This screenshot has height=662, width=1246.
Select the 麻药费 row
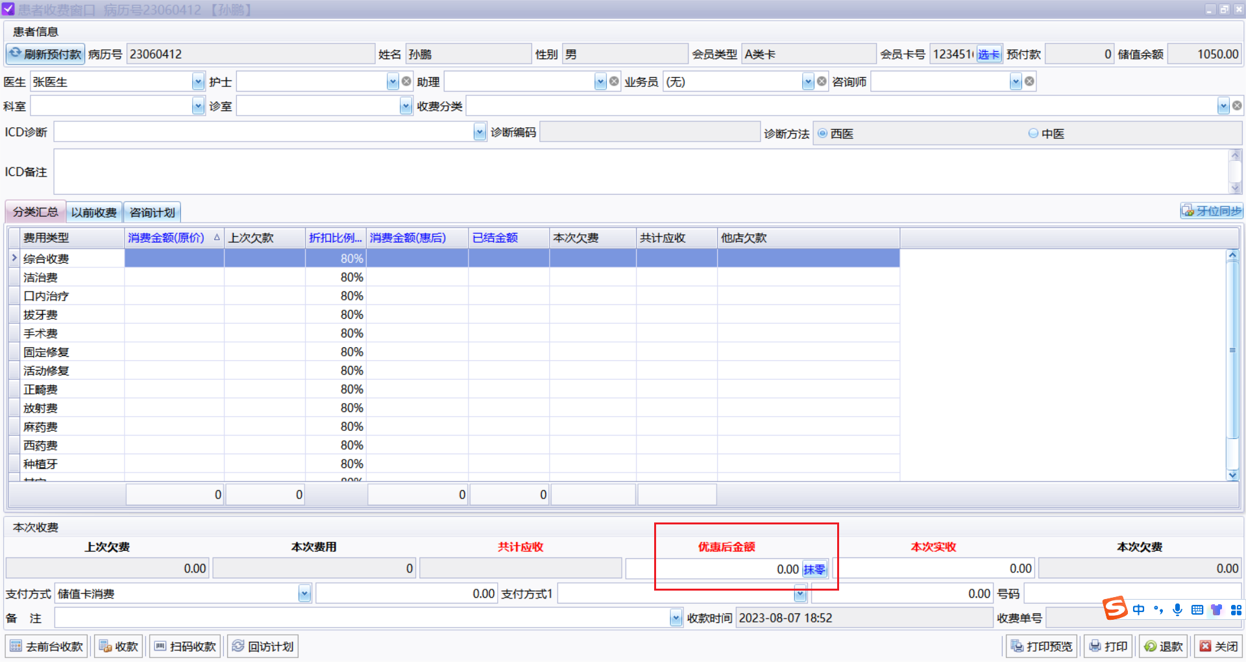pos(454,426)
